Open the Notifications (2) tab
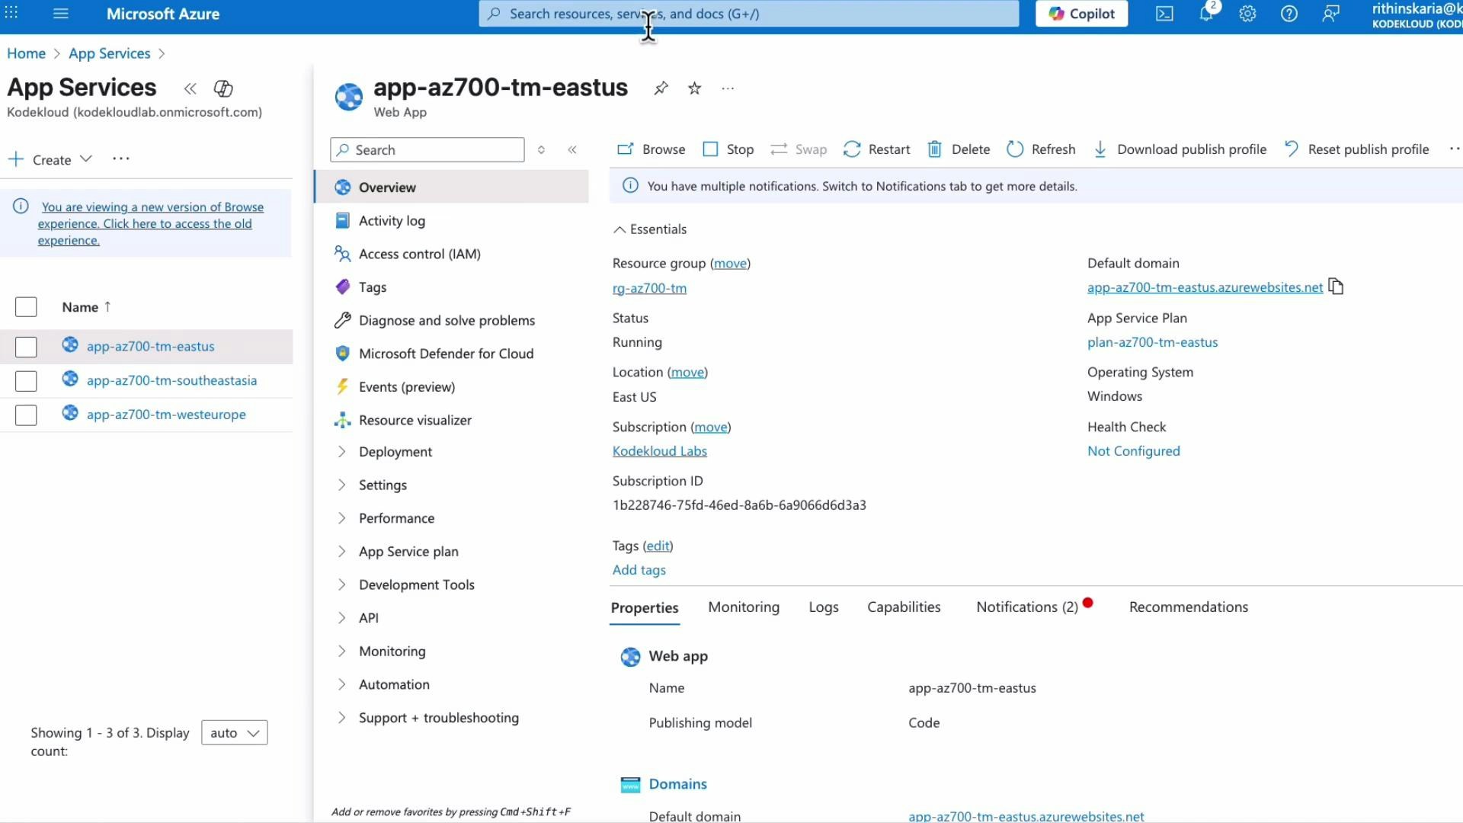Image resolution: width=1463 pixels, height=823 pixels. 1025,607
